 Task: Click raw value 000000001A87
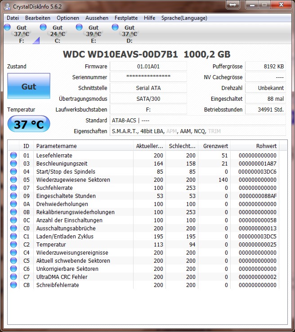pyautogui.click(x=258, y=163)
